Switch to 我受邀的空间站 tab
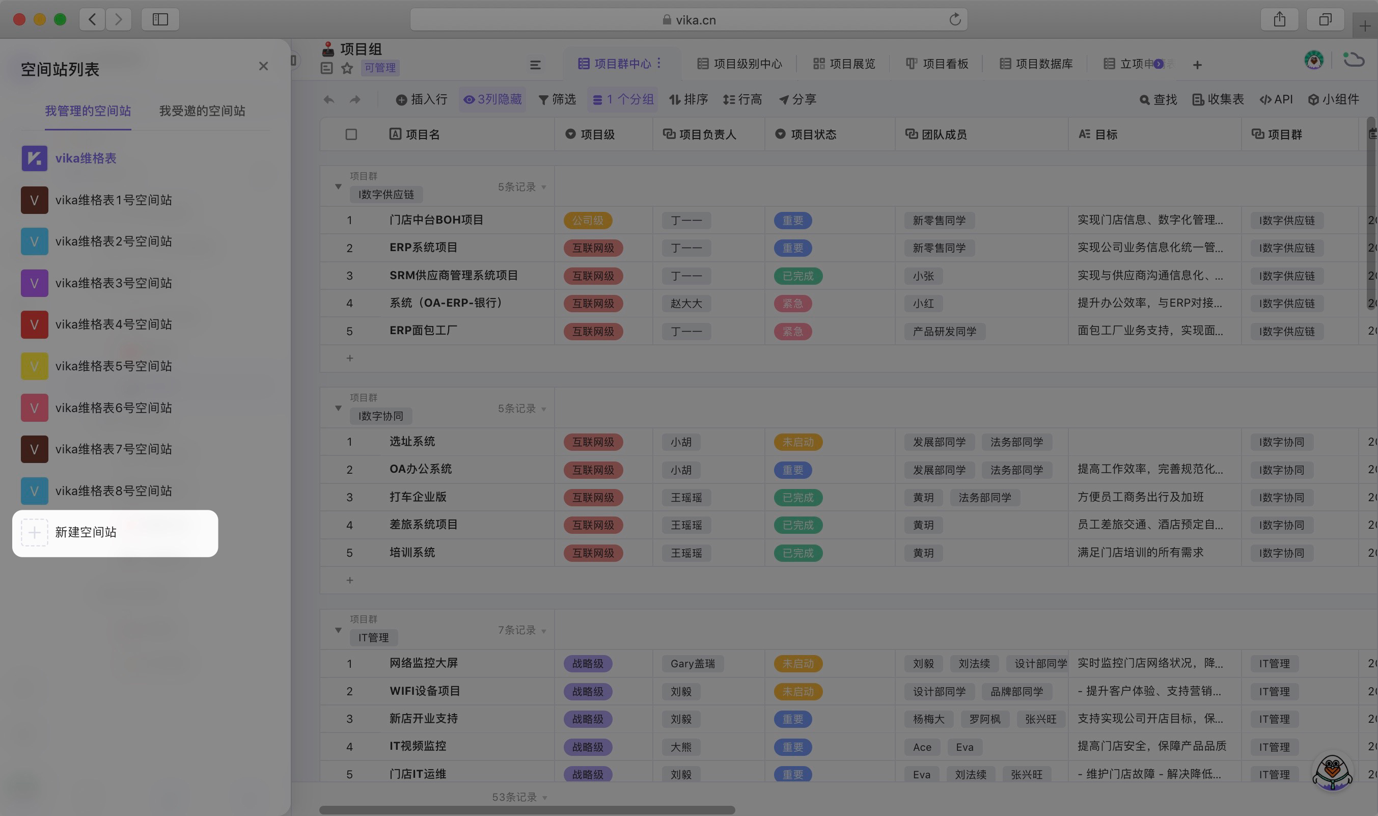This screenshot has height=816, width=1378. pos(202,111)
